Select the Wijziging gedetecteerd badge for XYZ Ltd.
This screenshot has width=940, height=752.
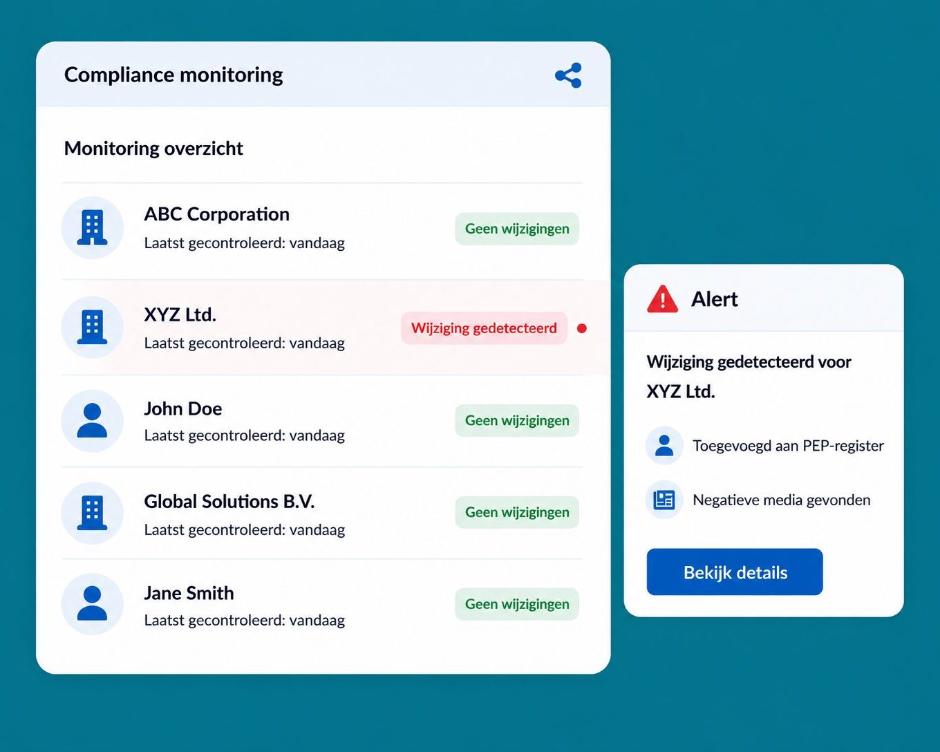pyautogui.click(x=484, y=328)
